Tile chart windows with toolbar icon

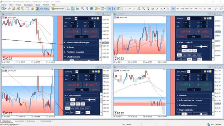coord(92,9)
